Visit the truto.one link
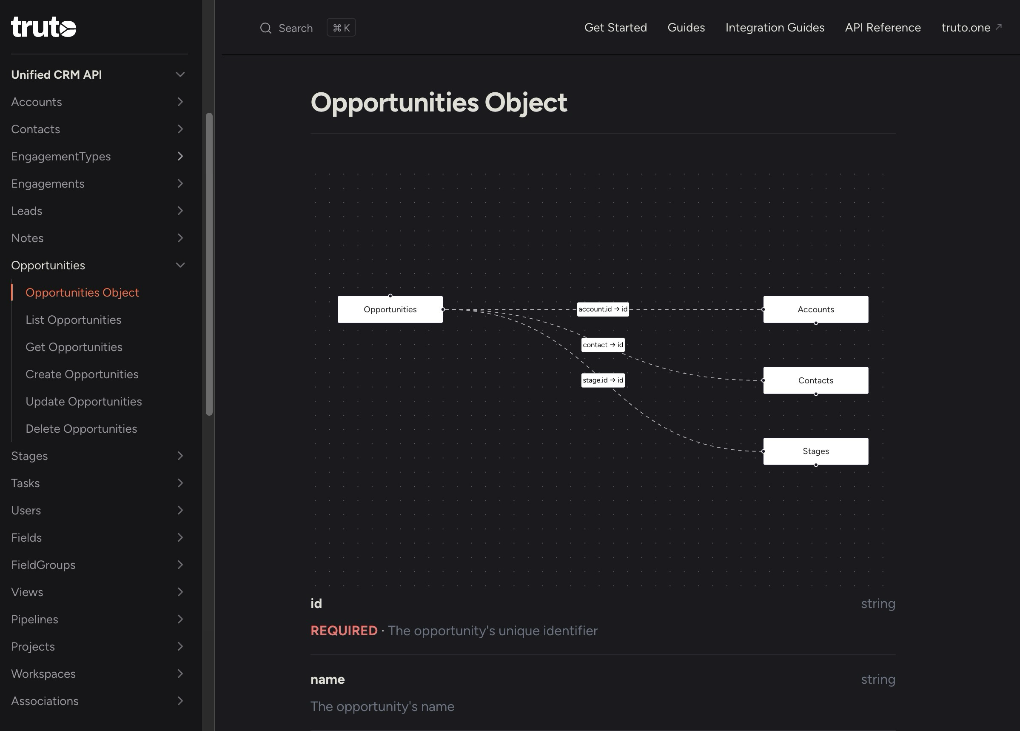 pos(966,27)
